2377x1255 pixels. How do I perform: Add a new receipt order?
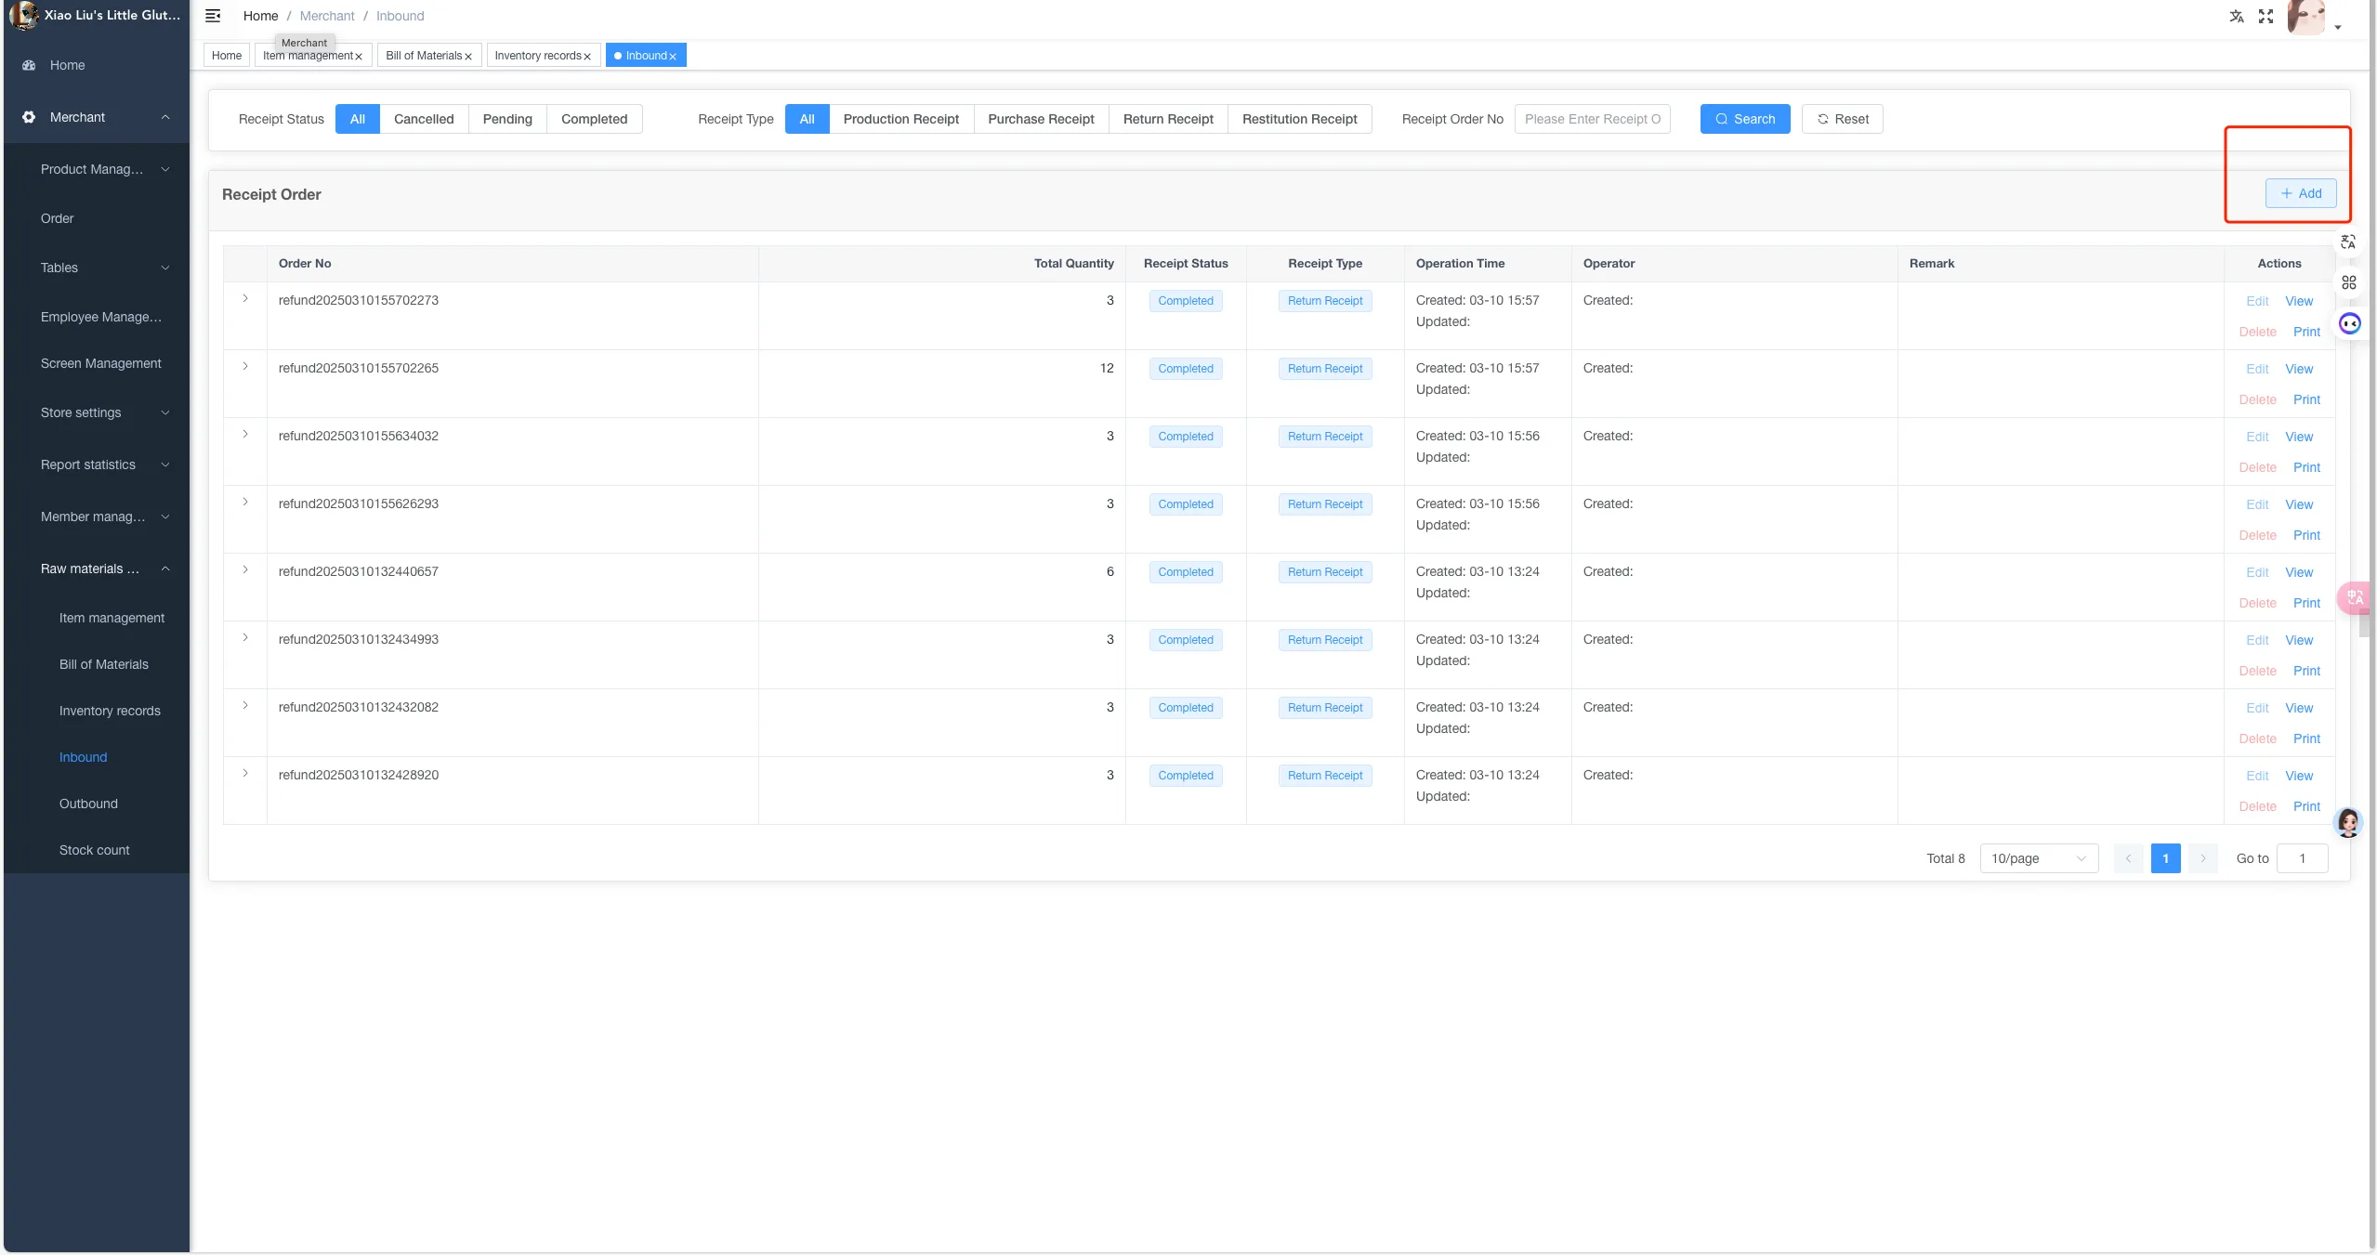[x=2301, y=193]
